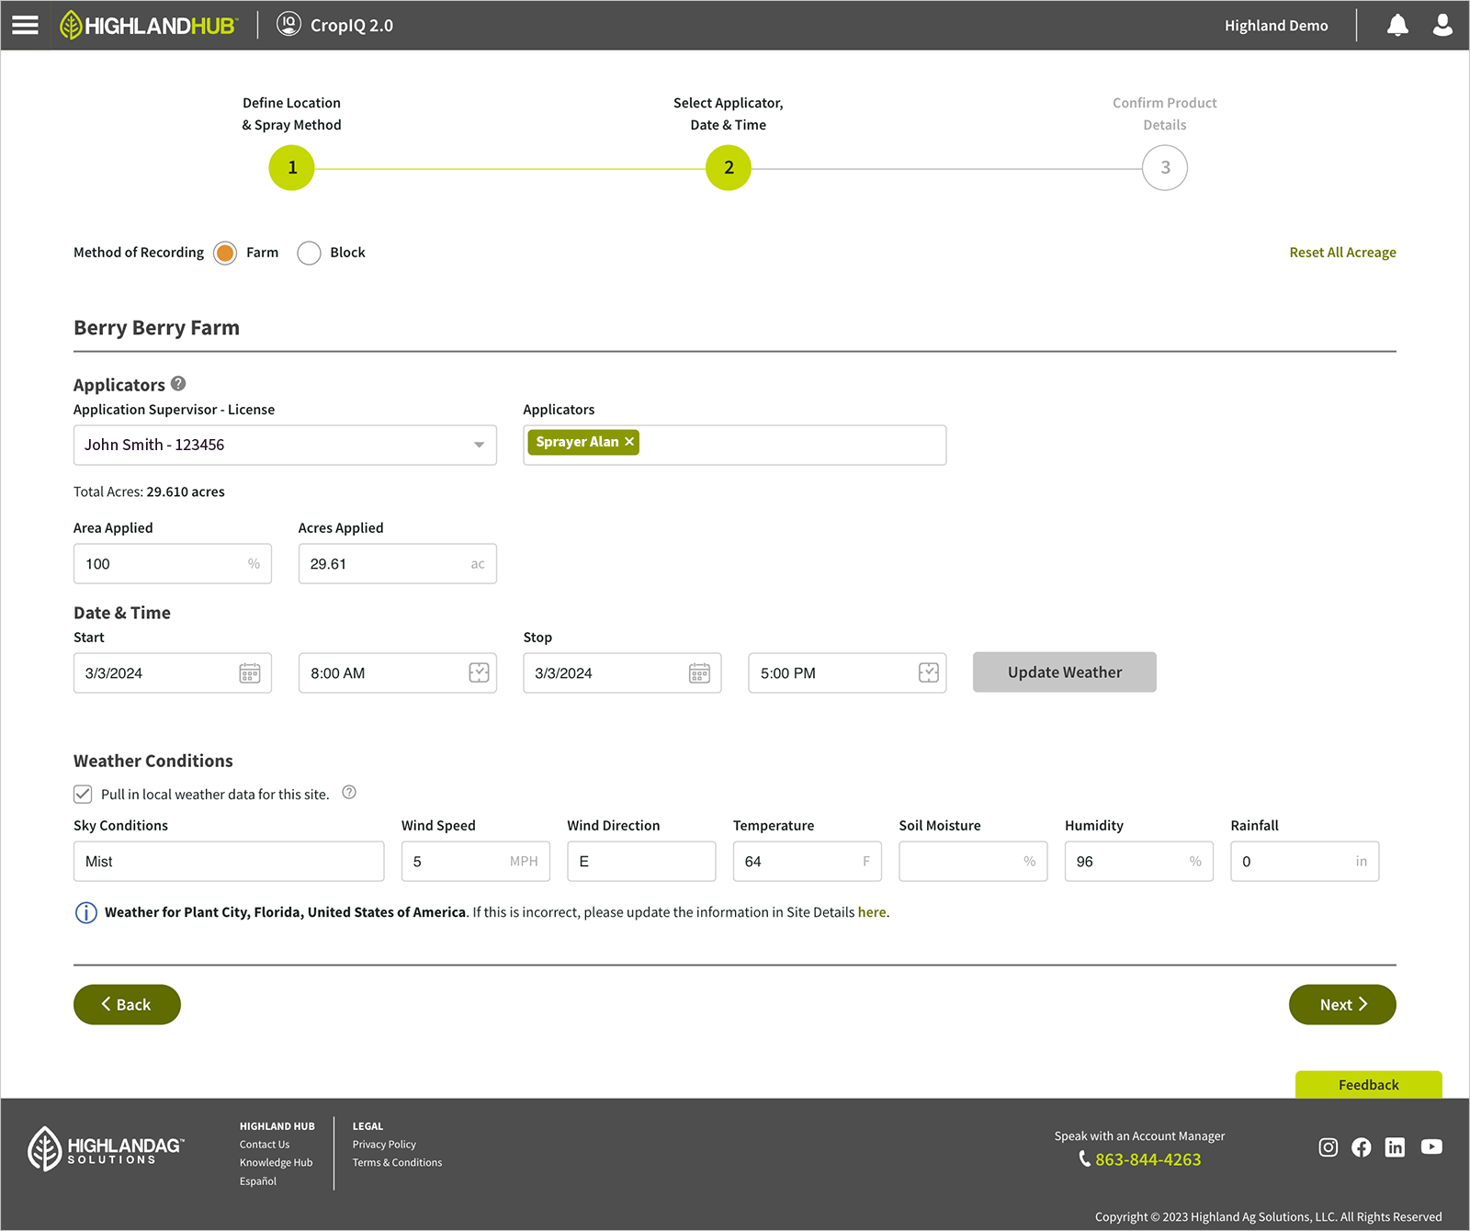This screenshot has height=1231, width=1470.
Task: Click the weather data tooltip question mark
Action: [x=348, y=792]
